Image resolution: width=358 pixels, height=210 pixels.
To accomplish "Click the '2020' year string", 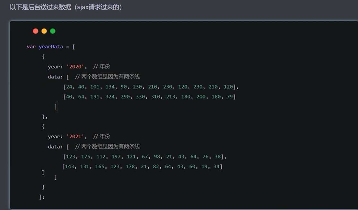I will pos(75,67).
